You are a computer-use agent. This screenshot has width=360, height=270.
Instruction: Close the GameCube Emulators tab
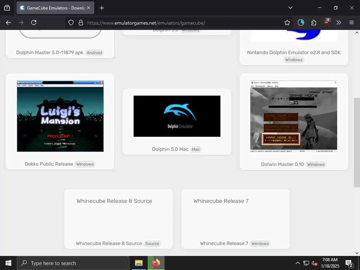click(x=89, y=8)
